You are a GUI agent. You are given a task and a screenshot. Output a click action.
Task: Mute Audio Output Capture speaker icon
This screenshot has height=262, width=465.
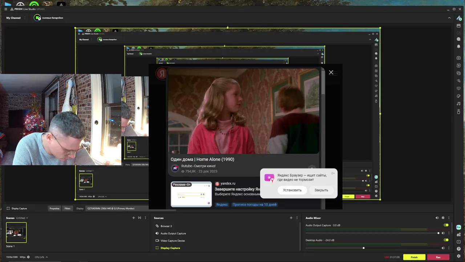point(443,233)
